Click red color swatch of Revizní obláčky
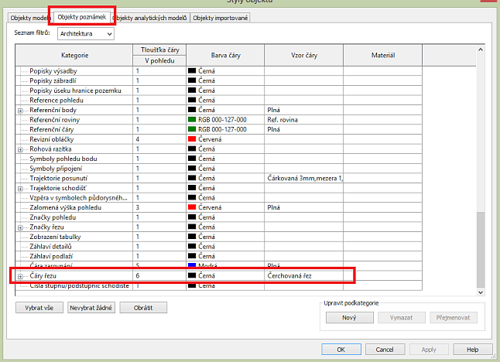500x362 pixels. 193,139
